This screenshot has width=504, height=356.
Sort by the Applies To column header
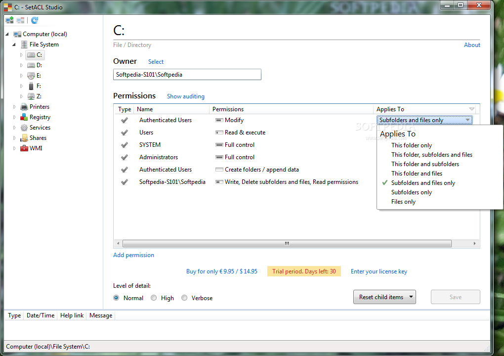point(425,109)
